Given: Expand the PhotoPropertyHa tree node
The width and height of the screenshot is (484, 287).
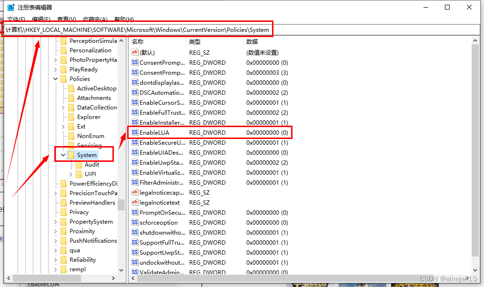Looking at the screenshot, I should (56, 60).
